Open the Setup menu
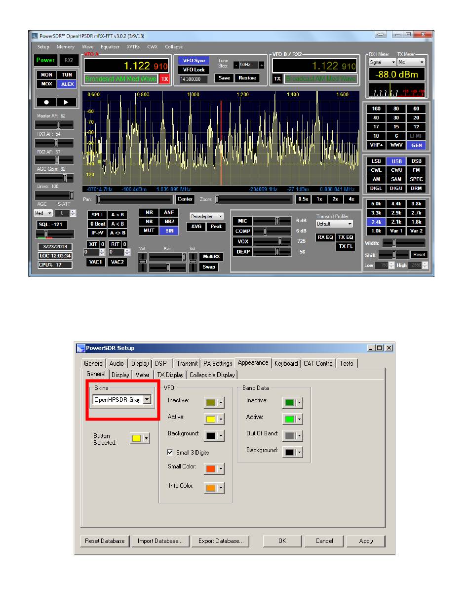Screen dimensions: 469x616 [43, 47]
